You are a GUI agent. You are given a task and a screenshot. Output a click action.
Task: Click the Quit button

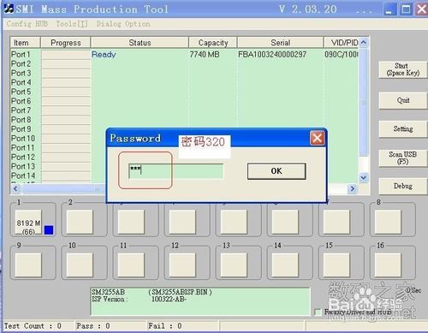(x=403, y=100)
